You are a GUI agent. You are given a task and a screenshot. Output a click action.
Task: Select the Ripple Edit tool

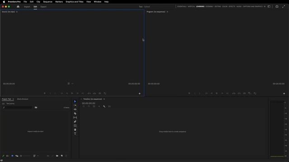(x=75, y=109)
